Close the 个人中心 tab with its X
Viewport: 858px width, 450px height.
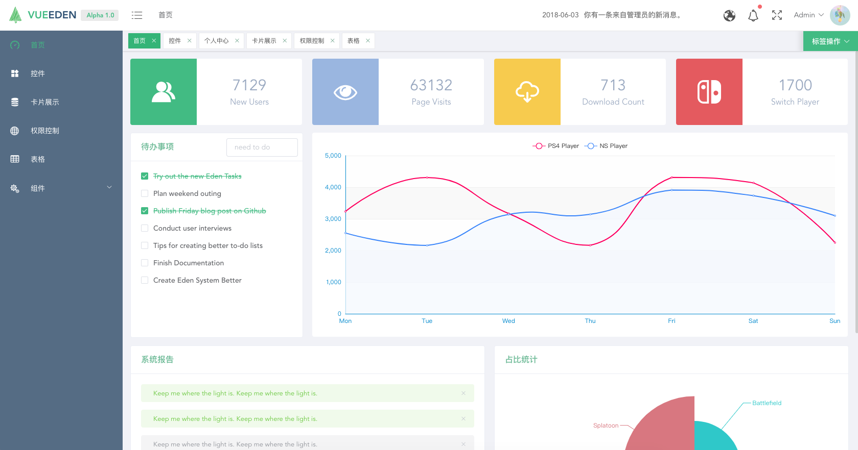point(237,41)
